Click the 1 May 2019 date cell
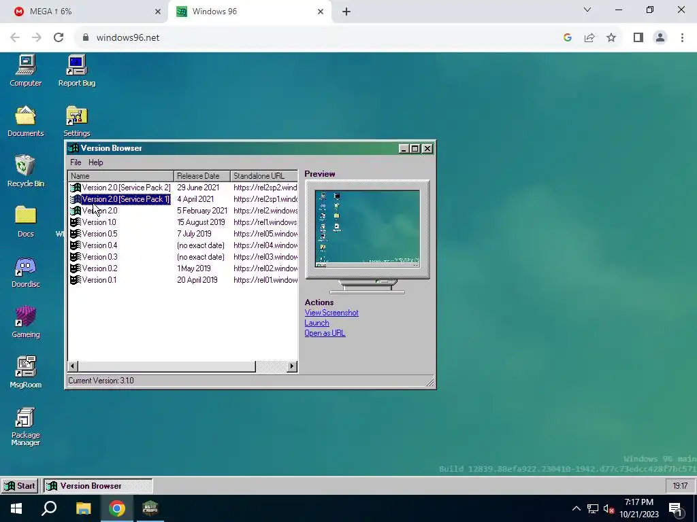The image size is (697, 522). (x=194, y=268)
